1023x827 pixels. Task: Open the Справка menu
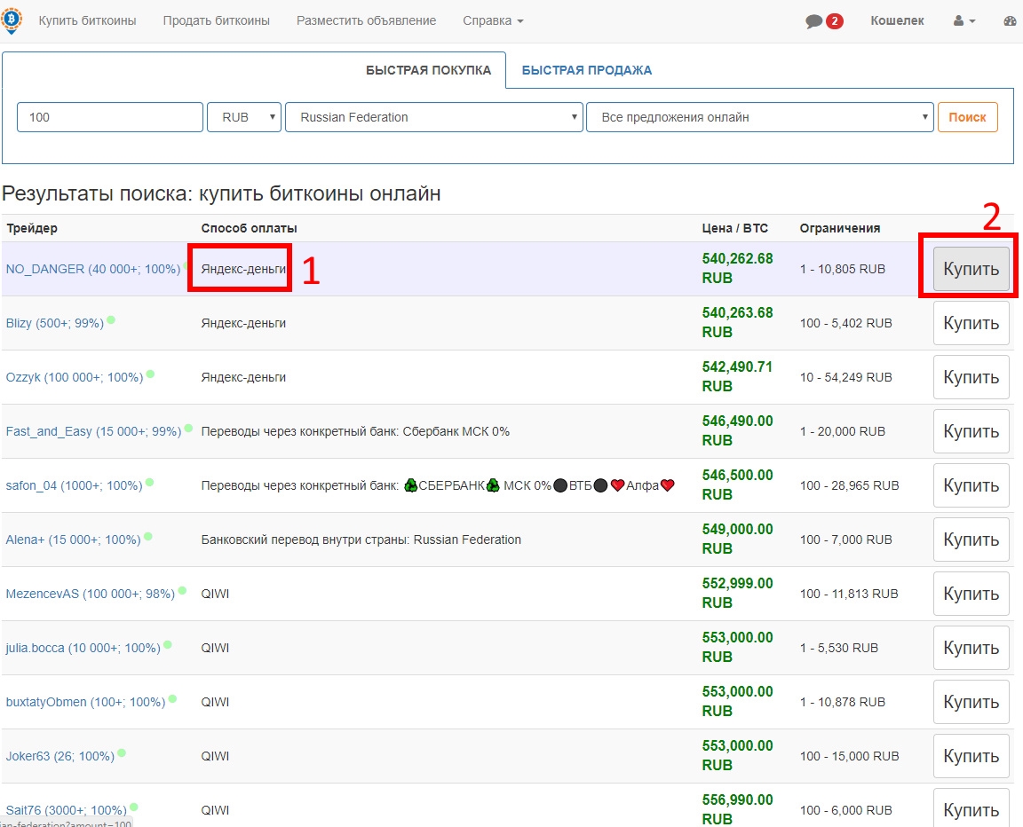pos(493,20)
